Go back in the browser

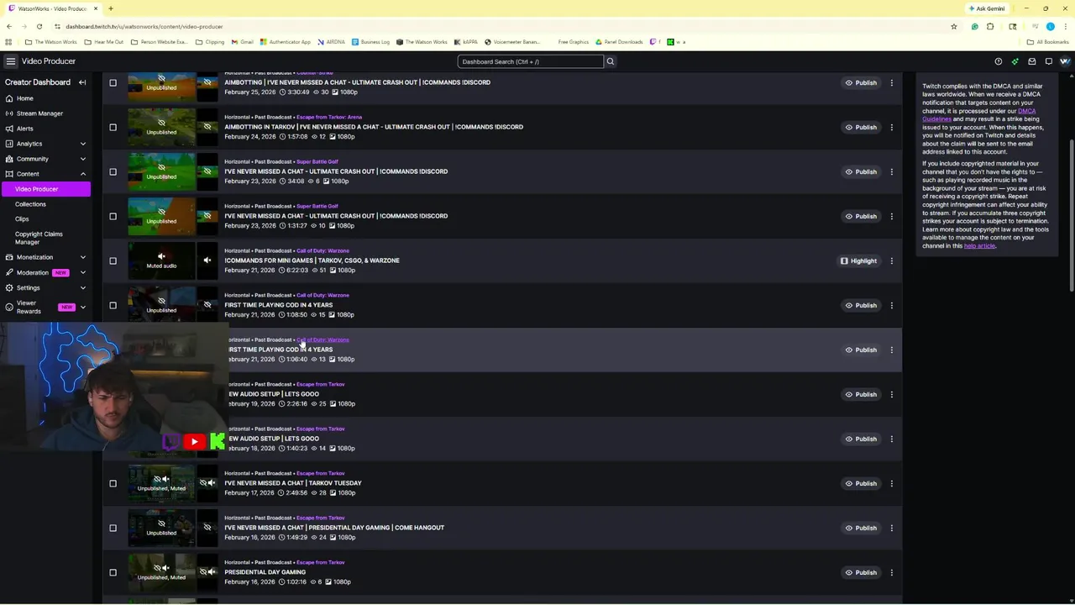point(9,26)
